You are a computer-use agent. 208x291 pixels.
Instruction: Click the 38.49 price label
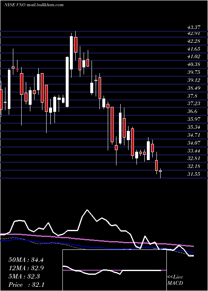tap(194, 88)
